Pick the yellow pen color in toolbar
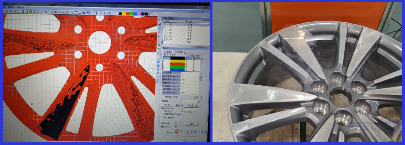 click(124, 14)
